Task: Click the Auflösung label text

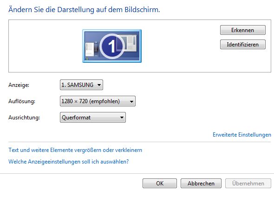Action: 22,101
